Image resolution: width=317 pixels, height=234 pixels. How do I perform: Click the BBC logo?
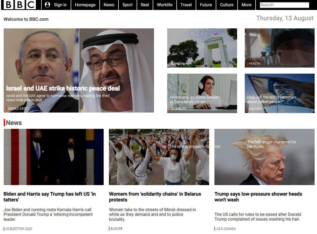click(x=20, y=5)
